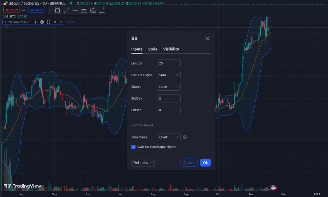The image size is (328, 197).
Task: Click the MULTI TIMEFRAME section label
Action: coord(142,125)
